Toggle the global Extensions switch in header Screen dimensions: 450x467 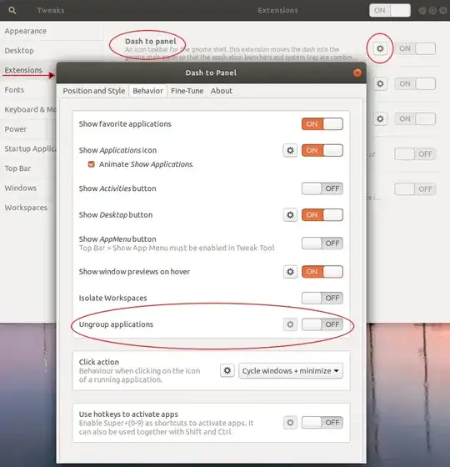tap(390, 10)
